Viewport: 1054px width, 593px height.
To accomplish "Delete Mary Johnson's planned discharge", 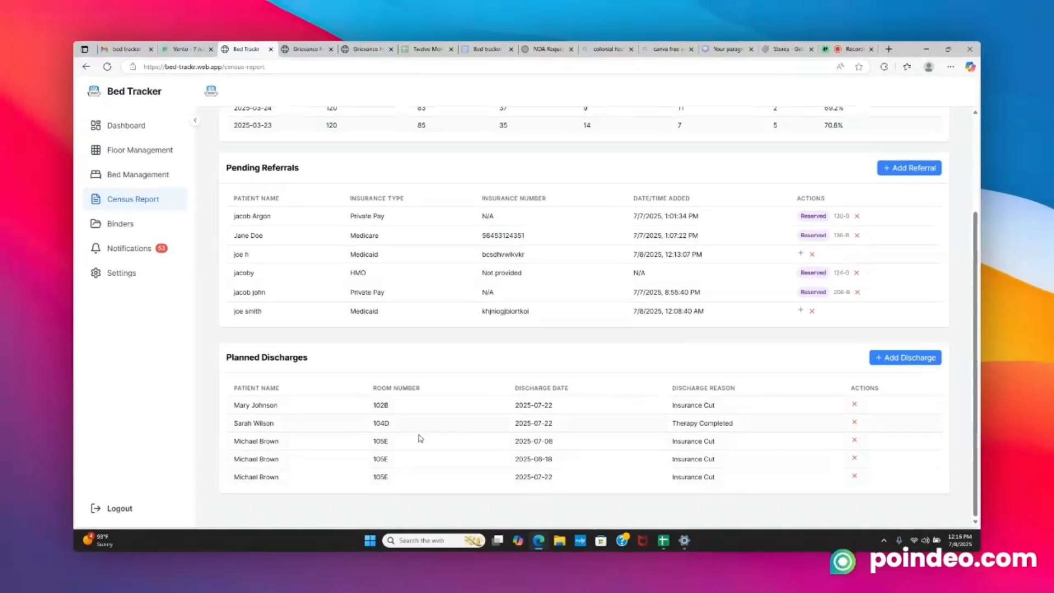I will (854, 404).
